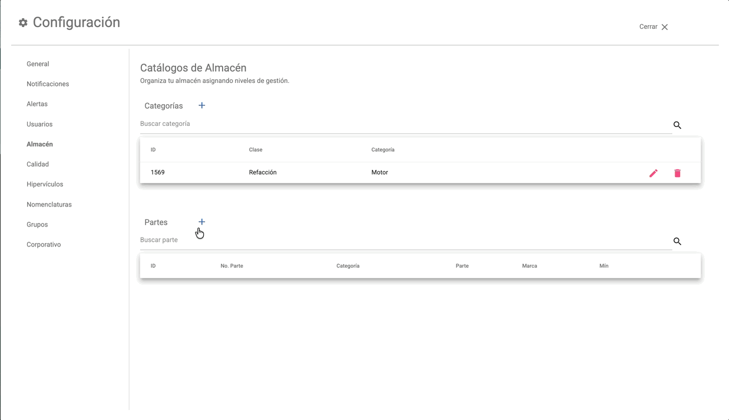Add a new part with the Partes plus icon
This screenshot has height=420, width=729.
201,222
